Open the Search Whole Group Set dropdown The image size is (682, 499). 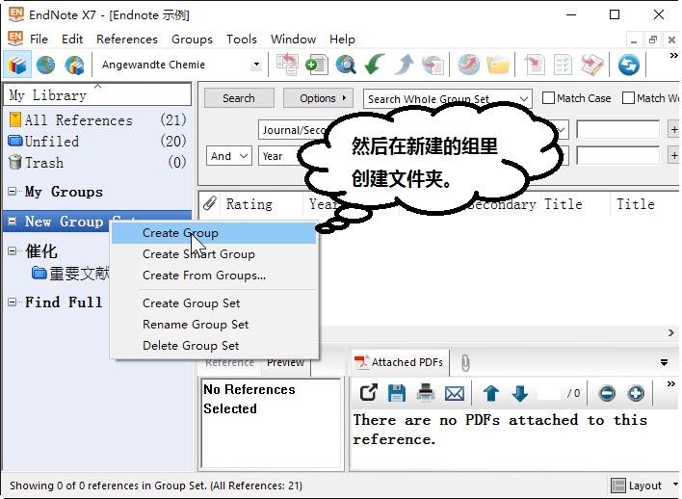[524, 99]
